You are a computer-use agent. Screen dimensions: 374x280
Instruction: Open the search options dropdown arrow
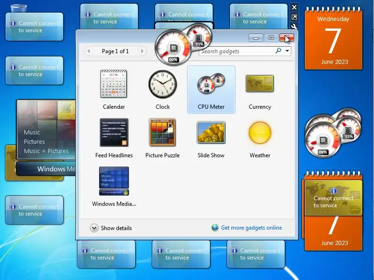click(287, 51)
